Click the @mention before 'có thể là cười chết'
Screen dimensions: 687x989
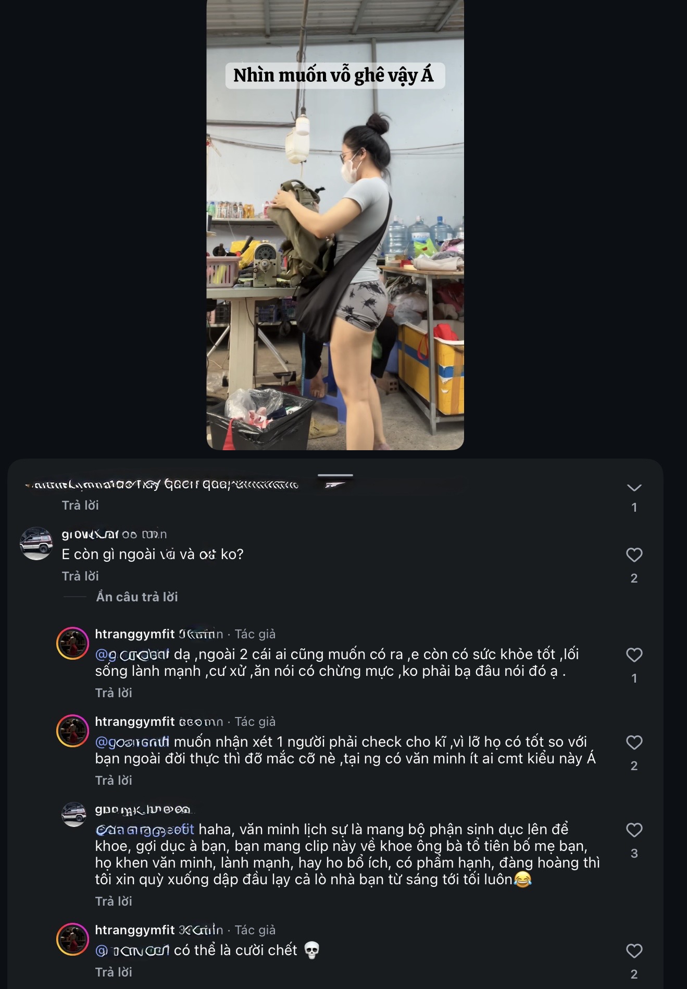tap(132, 950)
